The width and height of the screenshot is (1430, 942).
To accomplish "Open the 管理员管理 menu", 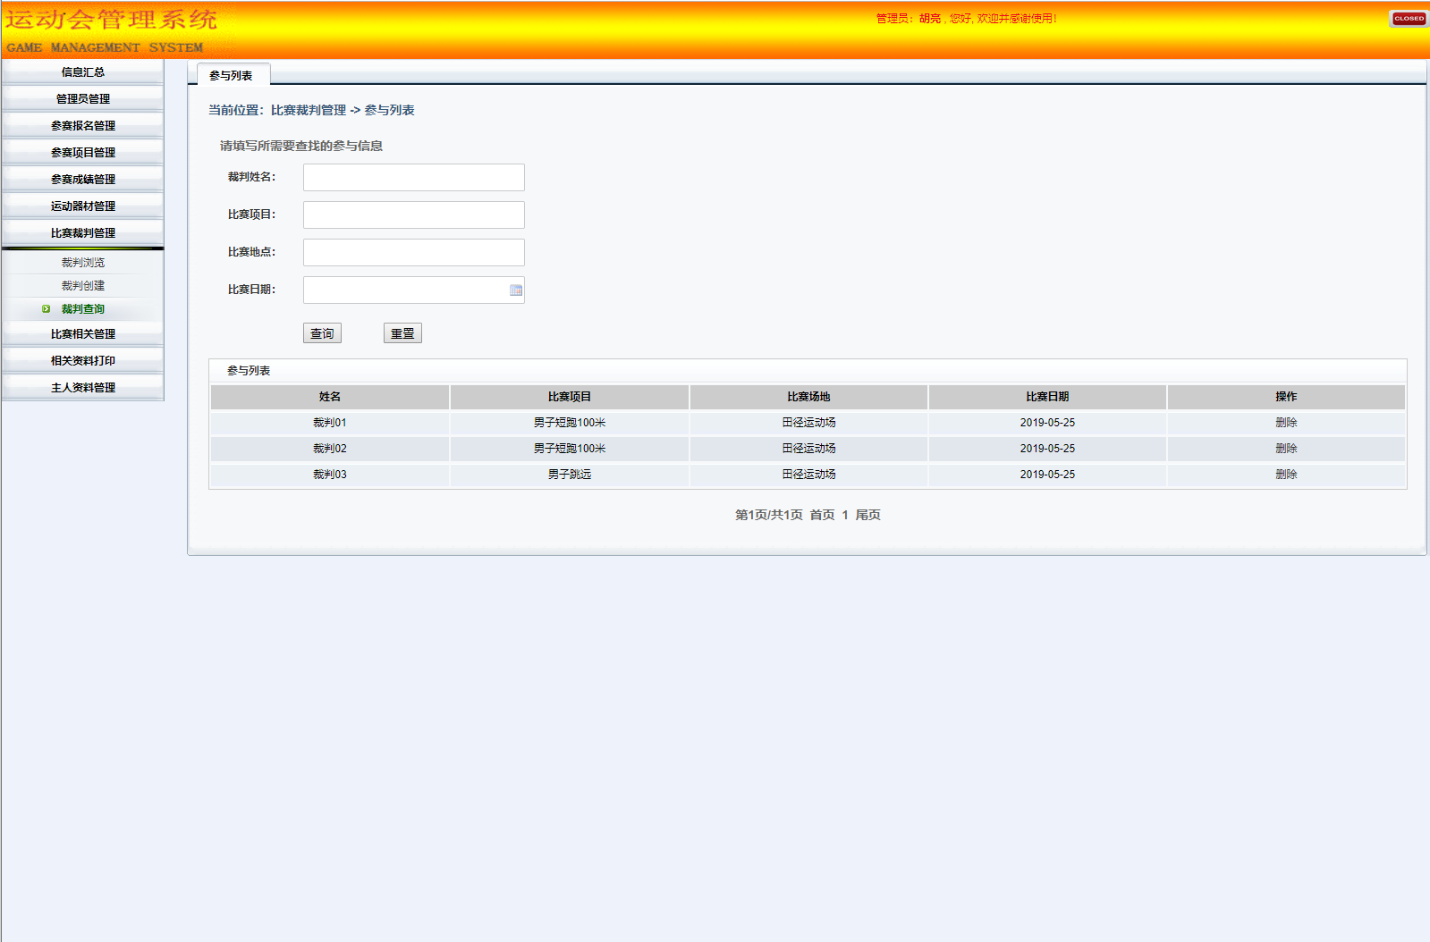I will tap(82, 99).
